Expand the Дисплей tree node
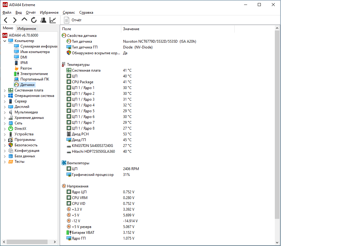Image resolution: width=351 pixels, height=246 pixels. coord(5,107)
